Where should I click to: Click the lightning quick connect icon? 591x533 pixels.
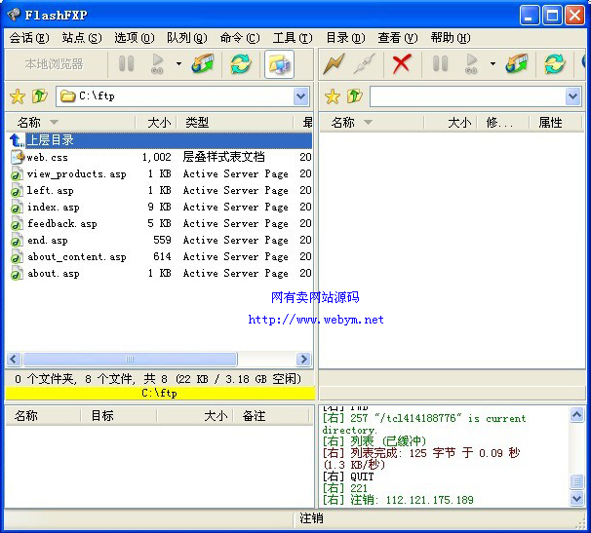334,63
